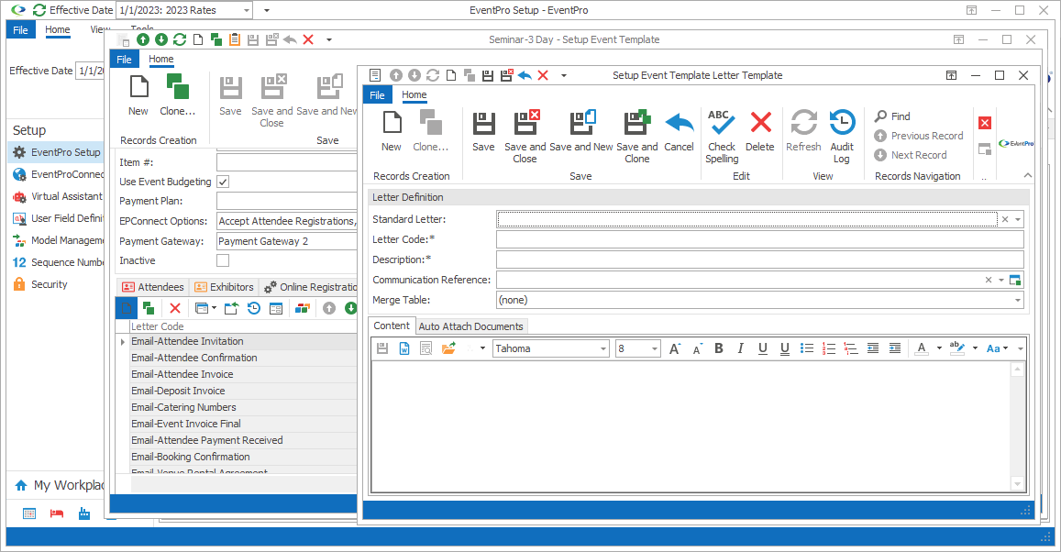1061x552 pixels.
Task: Open the text highlight color dropdown arrow
Action: coord(975,348)
